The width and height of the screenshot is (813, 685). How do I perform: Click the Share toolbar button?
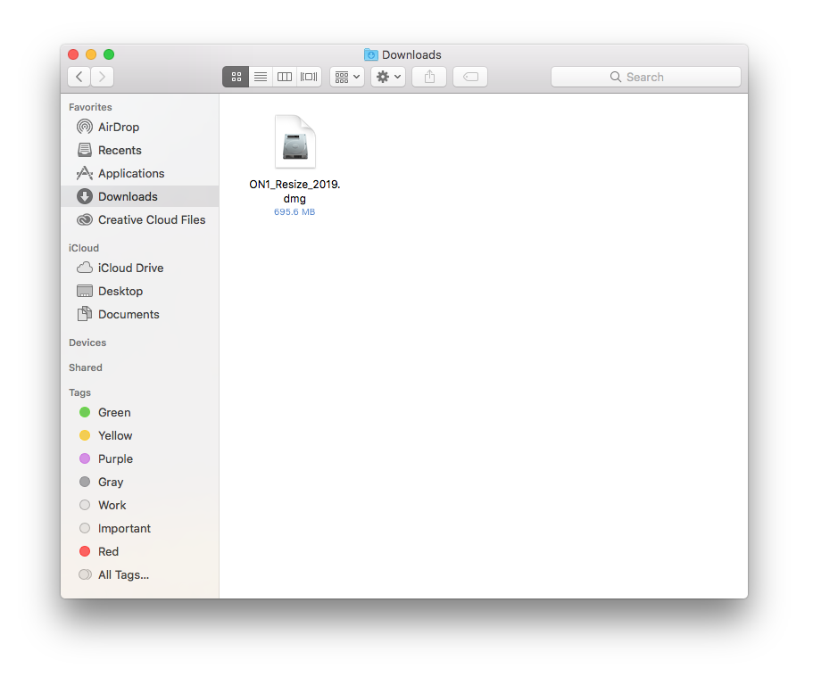click(x=429, y=77)
